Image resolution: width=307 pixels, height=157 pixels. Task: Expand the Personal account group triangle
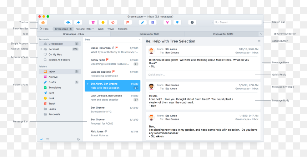(41, 49)
